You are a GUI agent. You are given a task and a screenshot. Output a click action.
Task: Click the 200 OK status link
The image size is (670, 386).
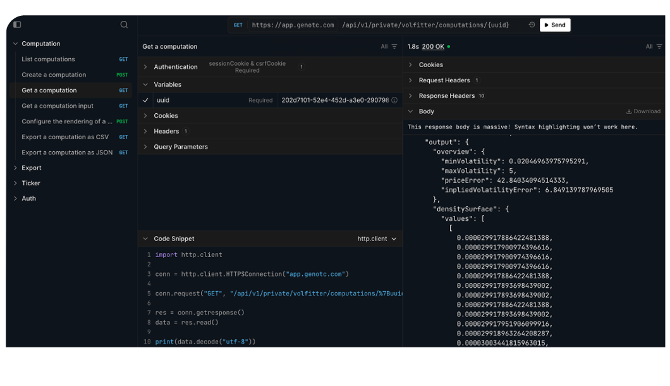[433, 47]
